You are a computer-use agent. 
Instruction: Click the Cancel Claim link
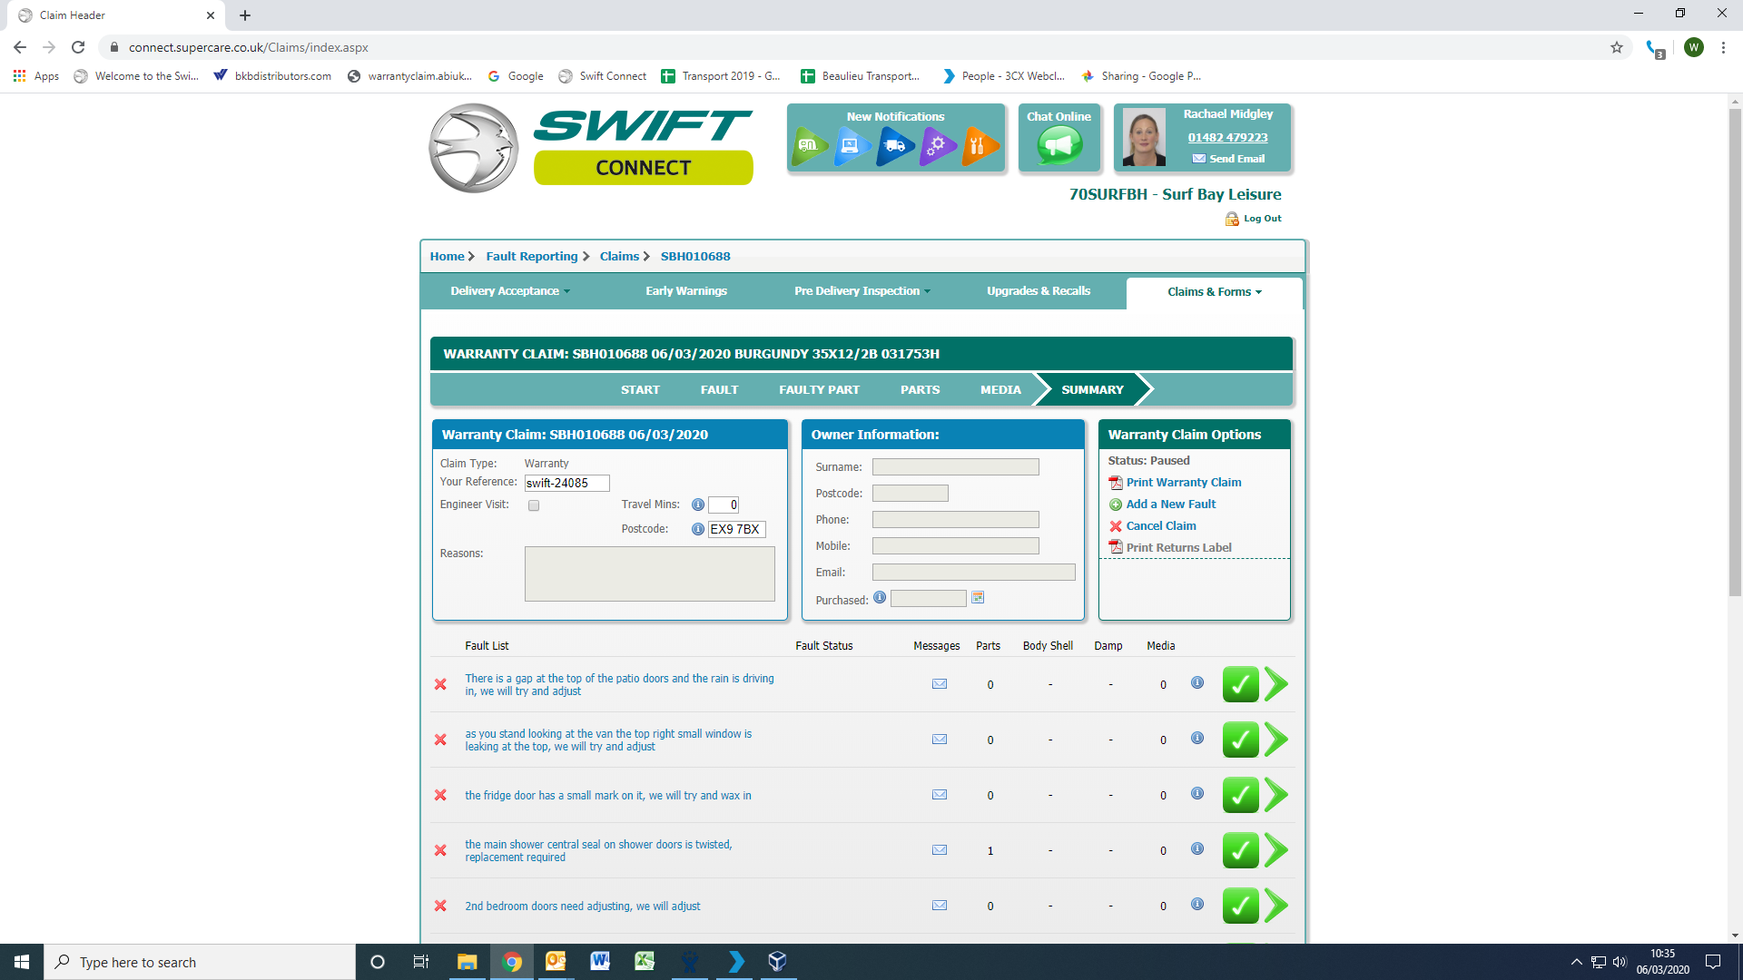[x=1160, y=526]
